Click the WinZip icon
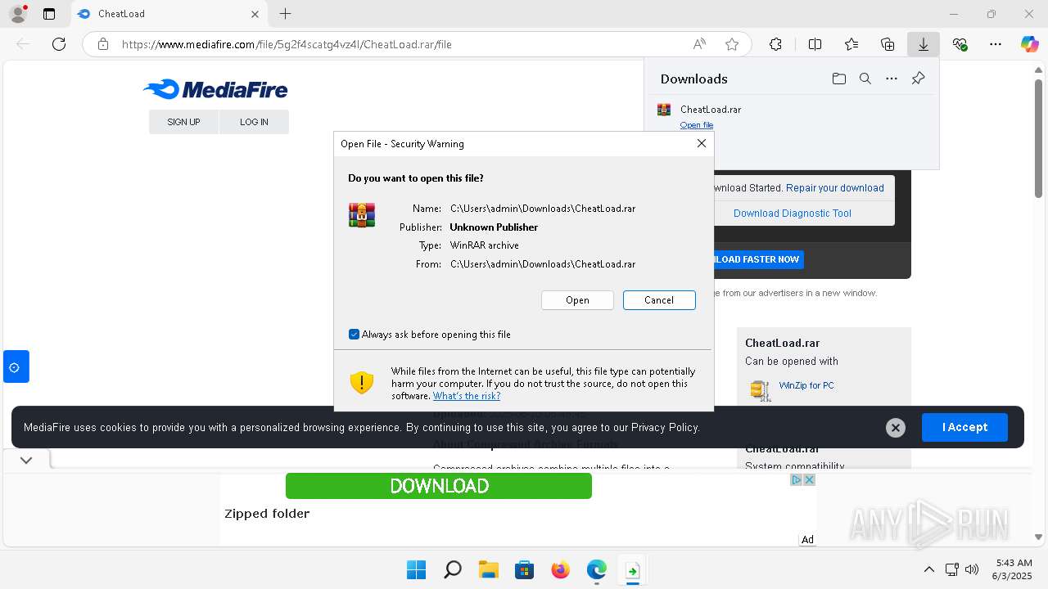Image resolution: width=1048 pixels, height=589 pixels. coord(761,390)
